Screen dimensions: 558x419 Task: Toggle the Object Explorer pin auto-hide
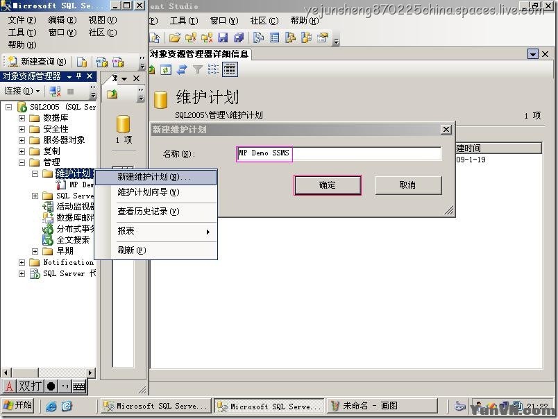click(x=79, y=76)
